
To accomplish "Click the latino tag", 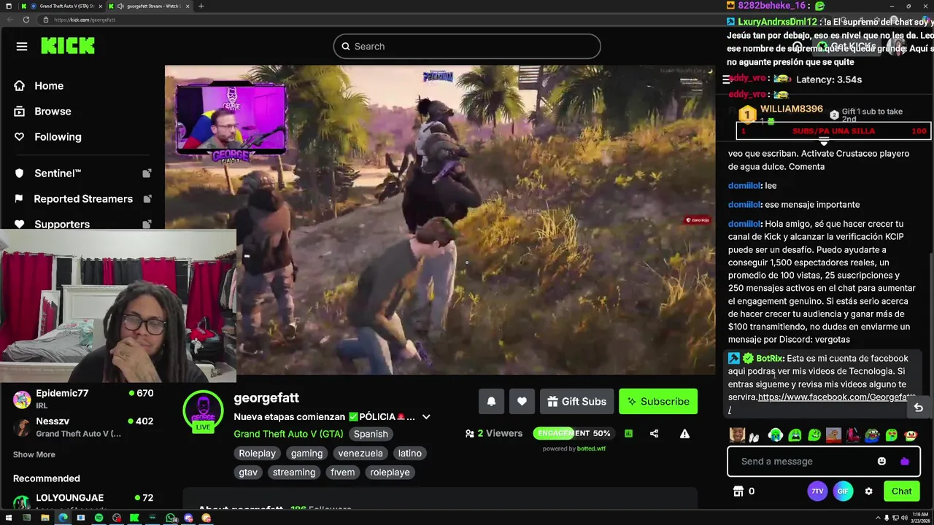I will [x=409, y=453].
